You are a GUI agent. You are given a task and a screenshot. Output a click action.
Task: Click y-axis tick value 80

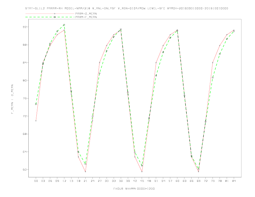point(25,80)
